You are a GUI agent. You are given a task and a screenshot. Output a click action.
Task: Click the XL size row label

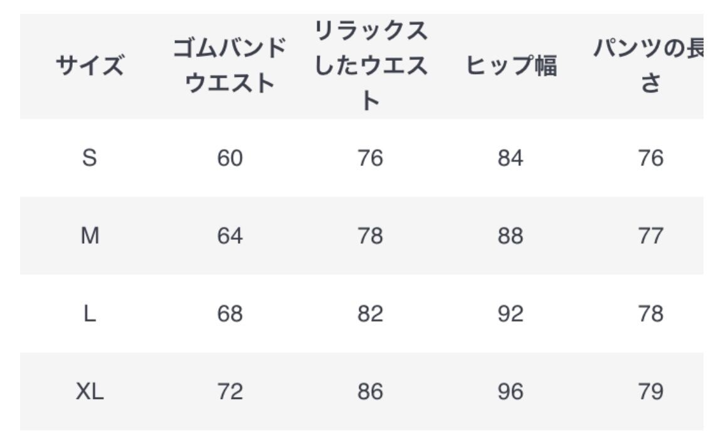(x=90, y=392)
